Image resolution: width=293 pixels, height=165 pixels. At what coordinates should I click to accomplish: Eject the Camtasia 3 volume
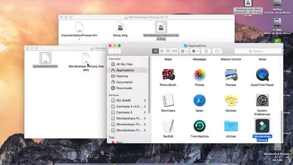point(145,112)
